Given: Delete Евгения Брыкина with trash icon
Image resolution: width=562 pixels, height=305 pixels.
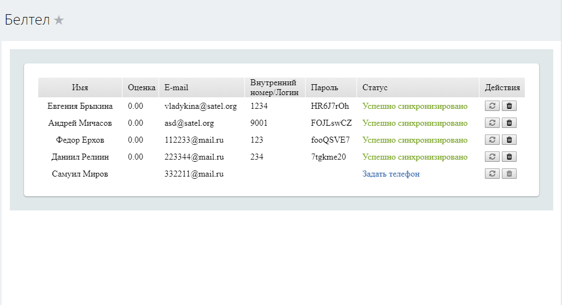Looking at the screenshot, I should pos(509,106).
